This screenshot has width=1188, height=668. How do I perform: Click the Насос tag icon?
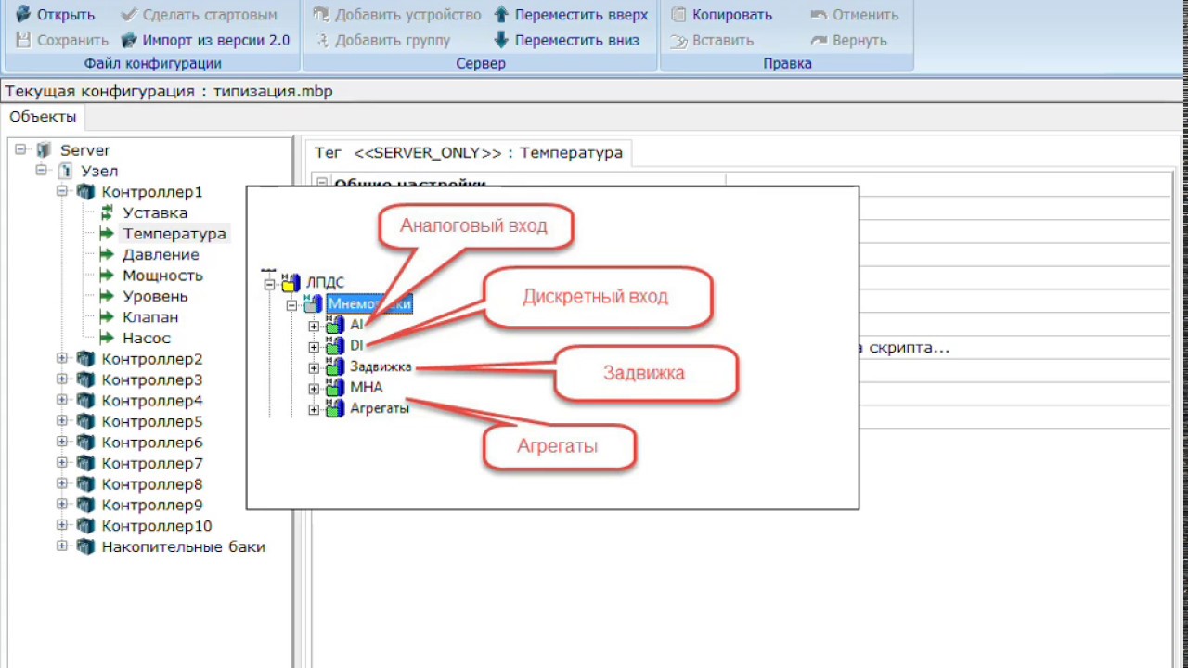click(x=107, y=338)
